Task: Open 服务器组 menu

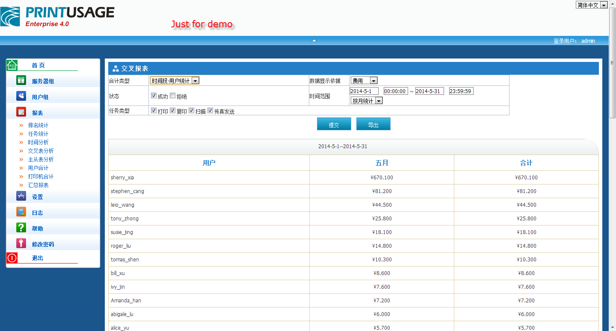Action: click(43, 81)
